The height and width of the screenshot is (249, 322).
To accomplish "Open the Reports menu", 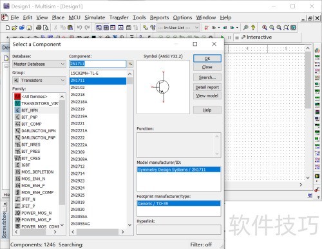I will pyautogui.click(x=159, y=17).
